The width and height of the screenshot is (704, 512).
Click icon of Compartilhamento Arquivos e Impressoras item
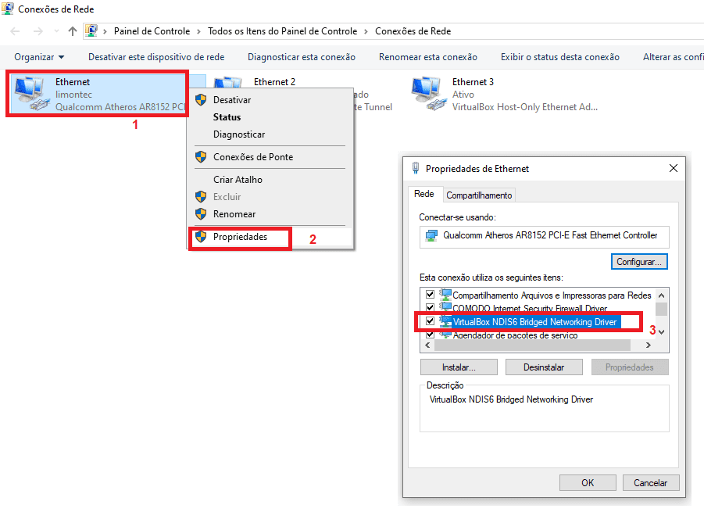pos(445,295)
